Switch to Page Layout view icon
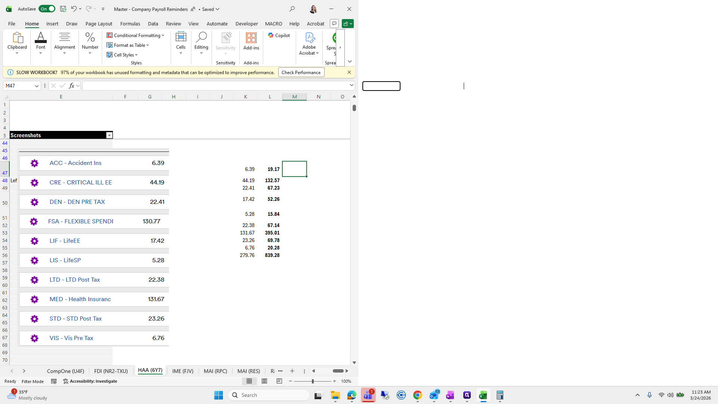This screenshot has height=404, width=718. (x=264, y=381)
